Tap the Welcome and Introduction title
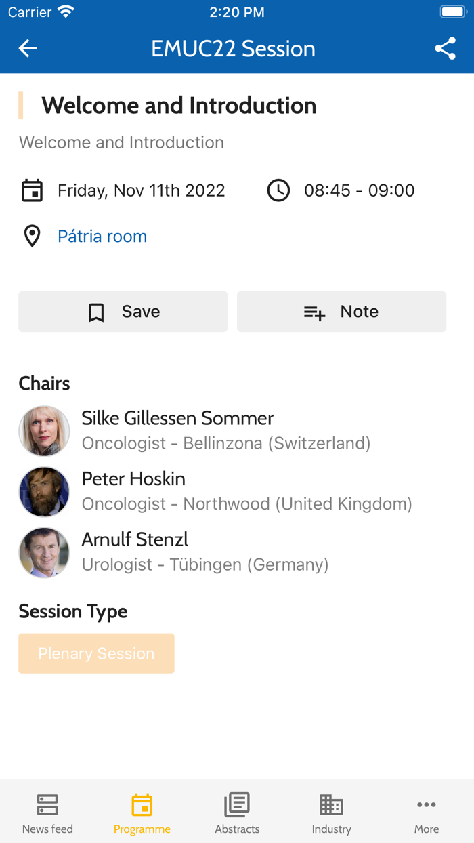The width and height of the screenshot is (474, 843). coord(179,106)
